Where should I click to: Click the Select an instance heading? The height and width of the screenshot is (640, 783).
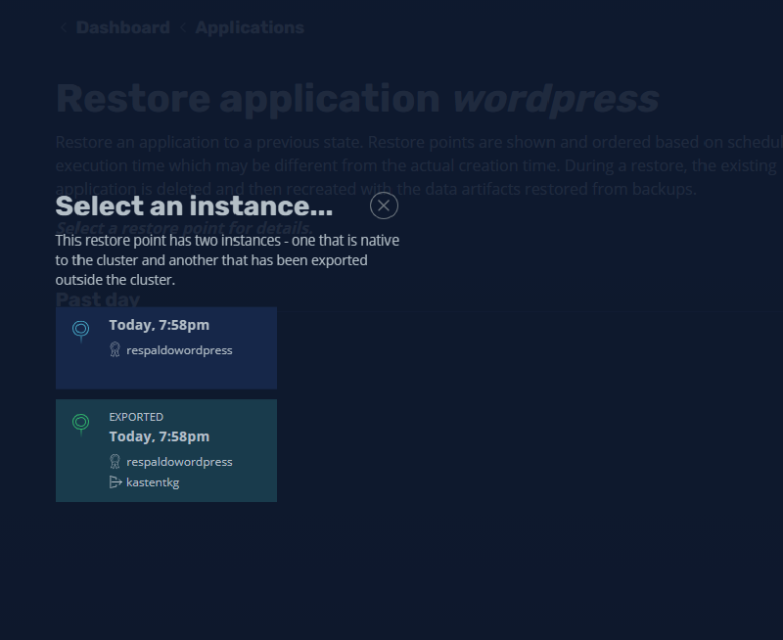(194, 206)
